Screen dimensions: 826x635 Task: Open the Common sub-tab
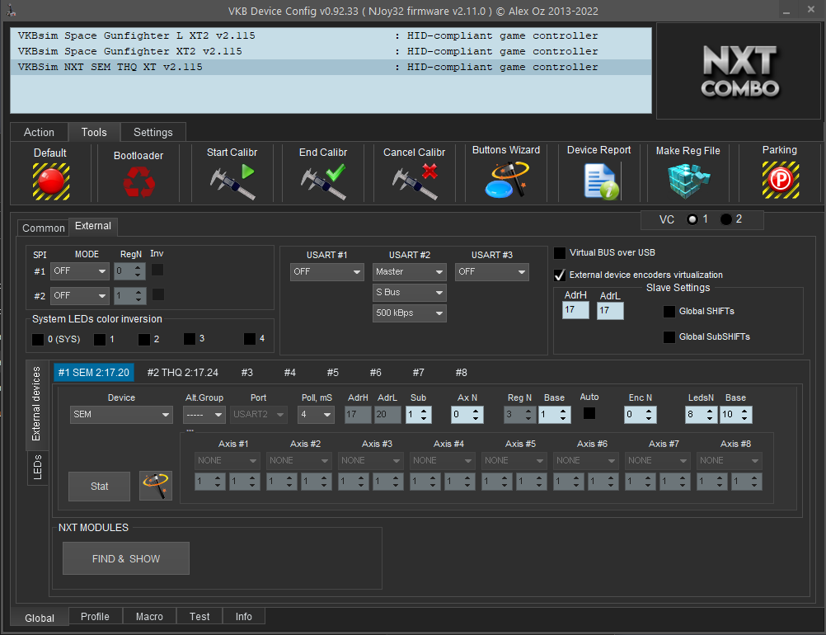tap(43, 228)
